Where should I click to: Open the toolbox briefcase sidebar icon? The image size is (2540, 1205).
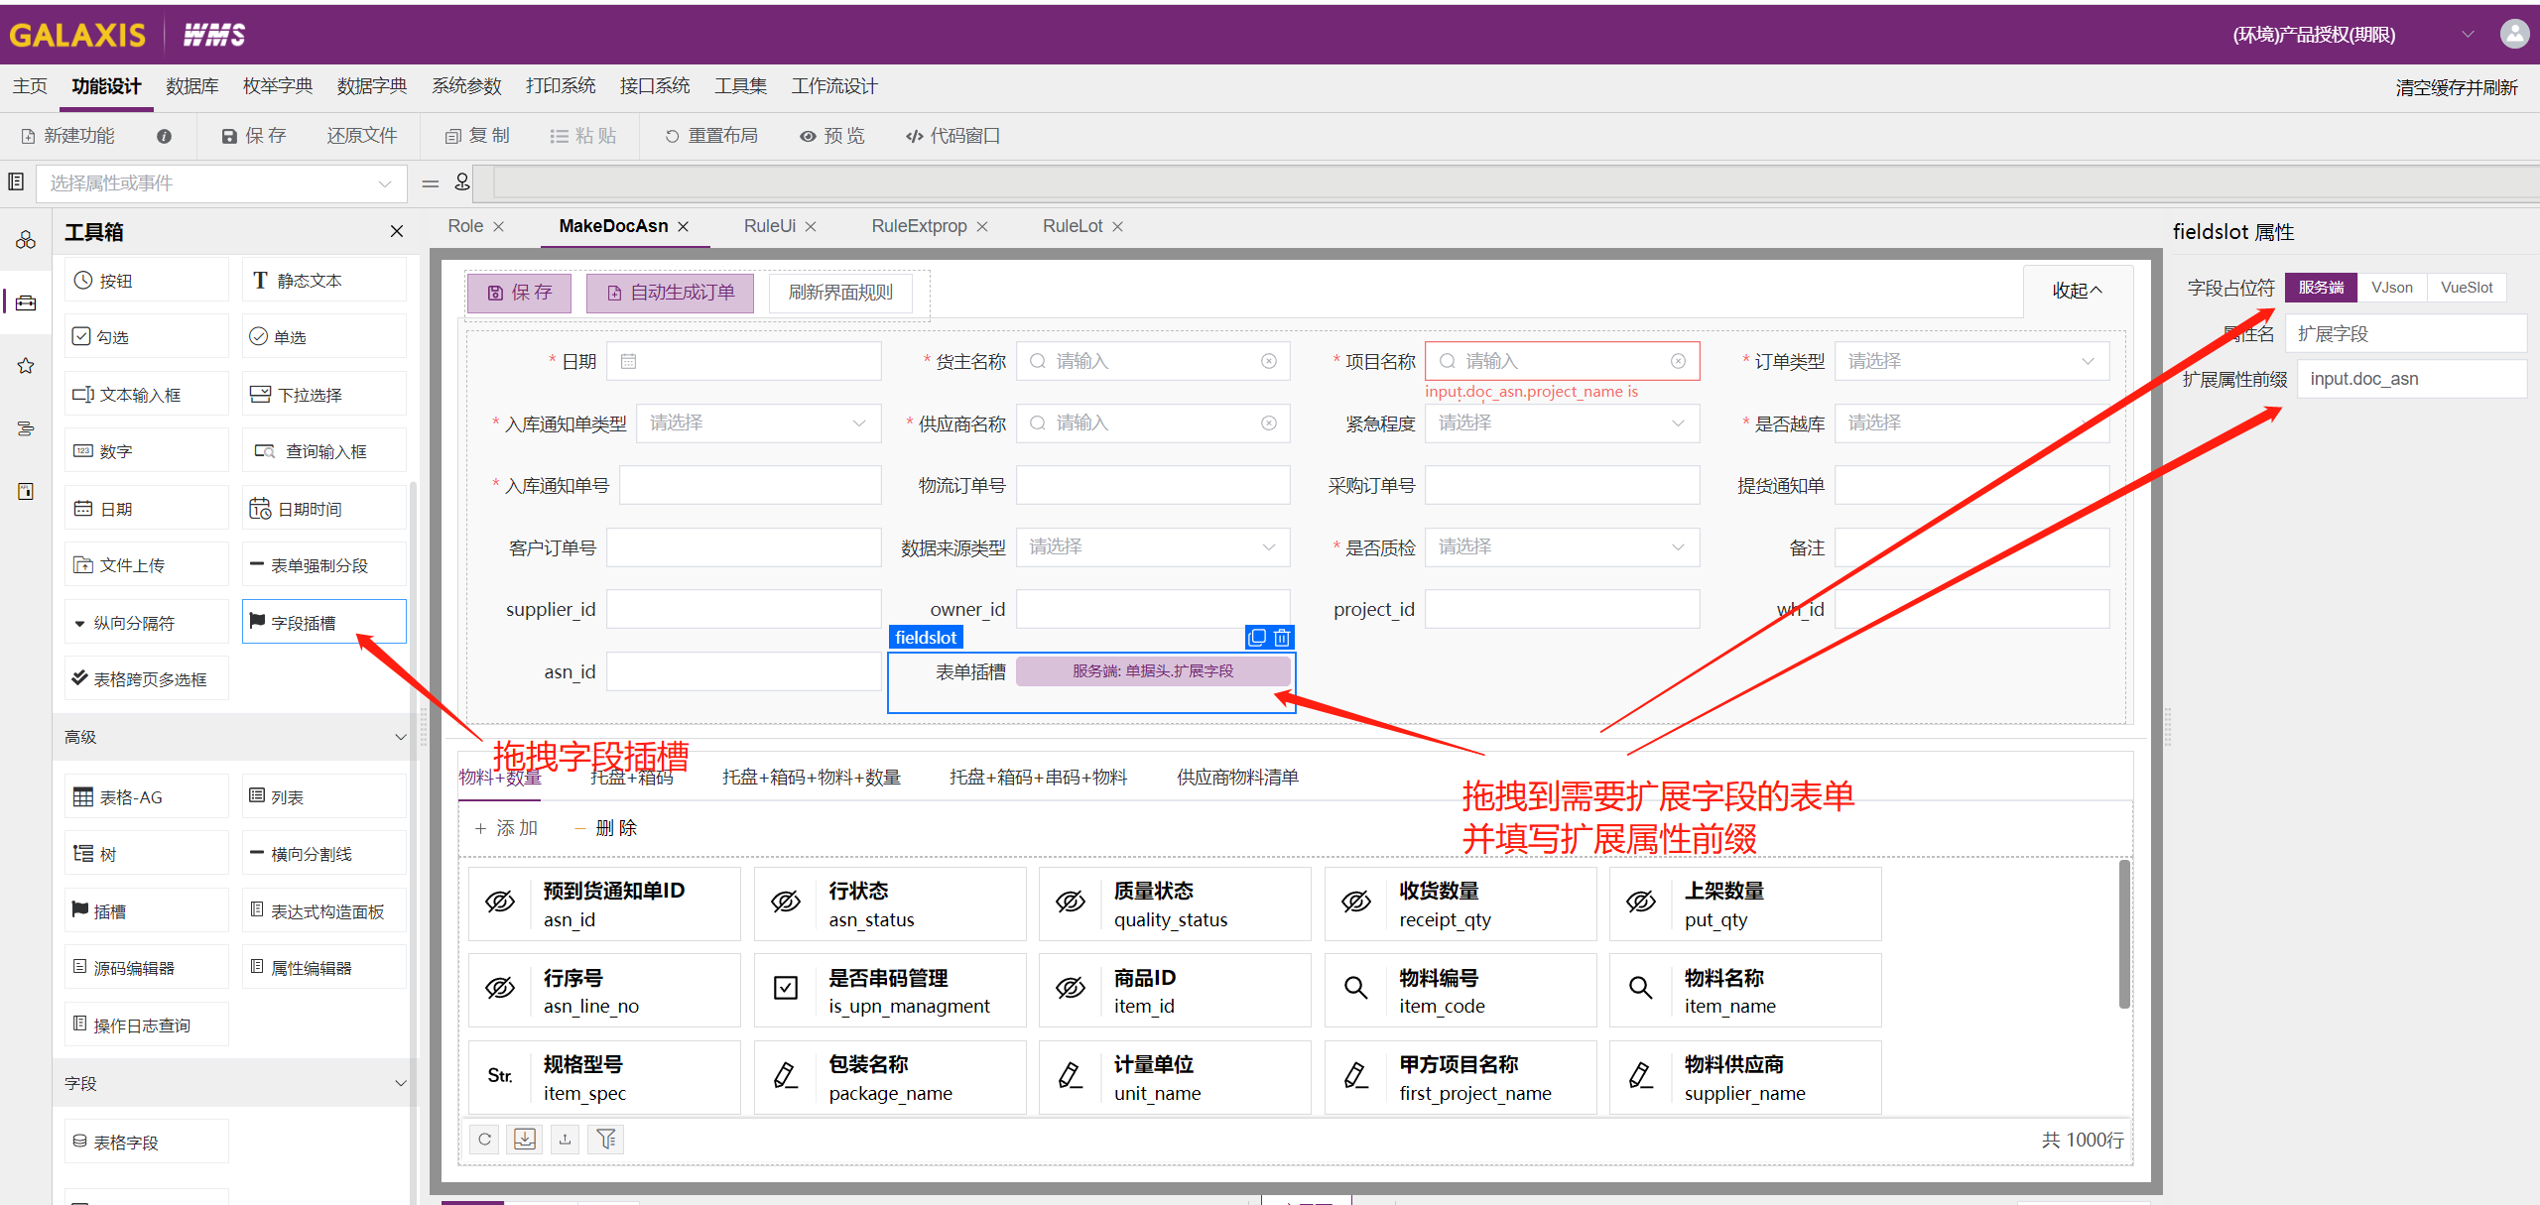pyautogui.click(x=26, y=302)
